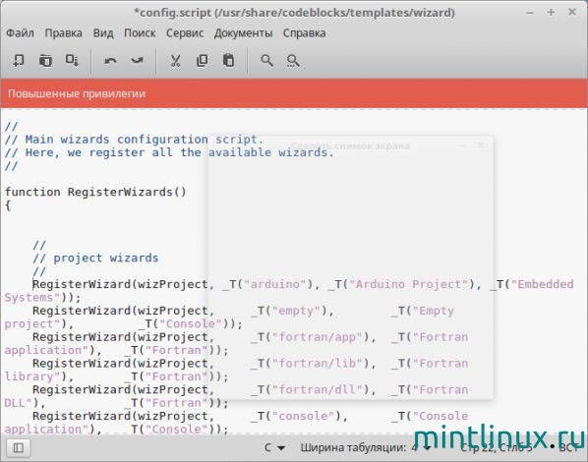The height and width of the screenshot is (462, 588).
Task: Copy selection using the copy icon
Action: (x=203, y=60)
